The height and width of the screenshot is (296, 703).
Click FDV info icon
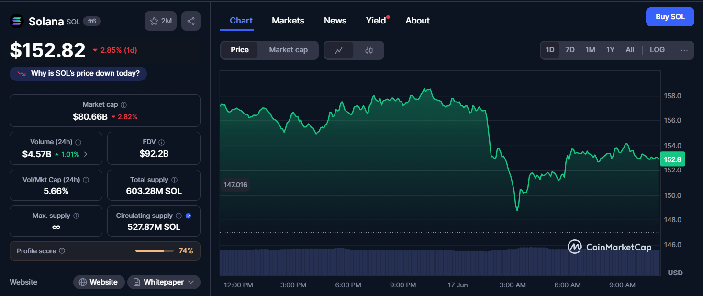click(162, 142)
